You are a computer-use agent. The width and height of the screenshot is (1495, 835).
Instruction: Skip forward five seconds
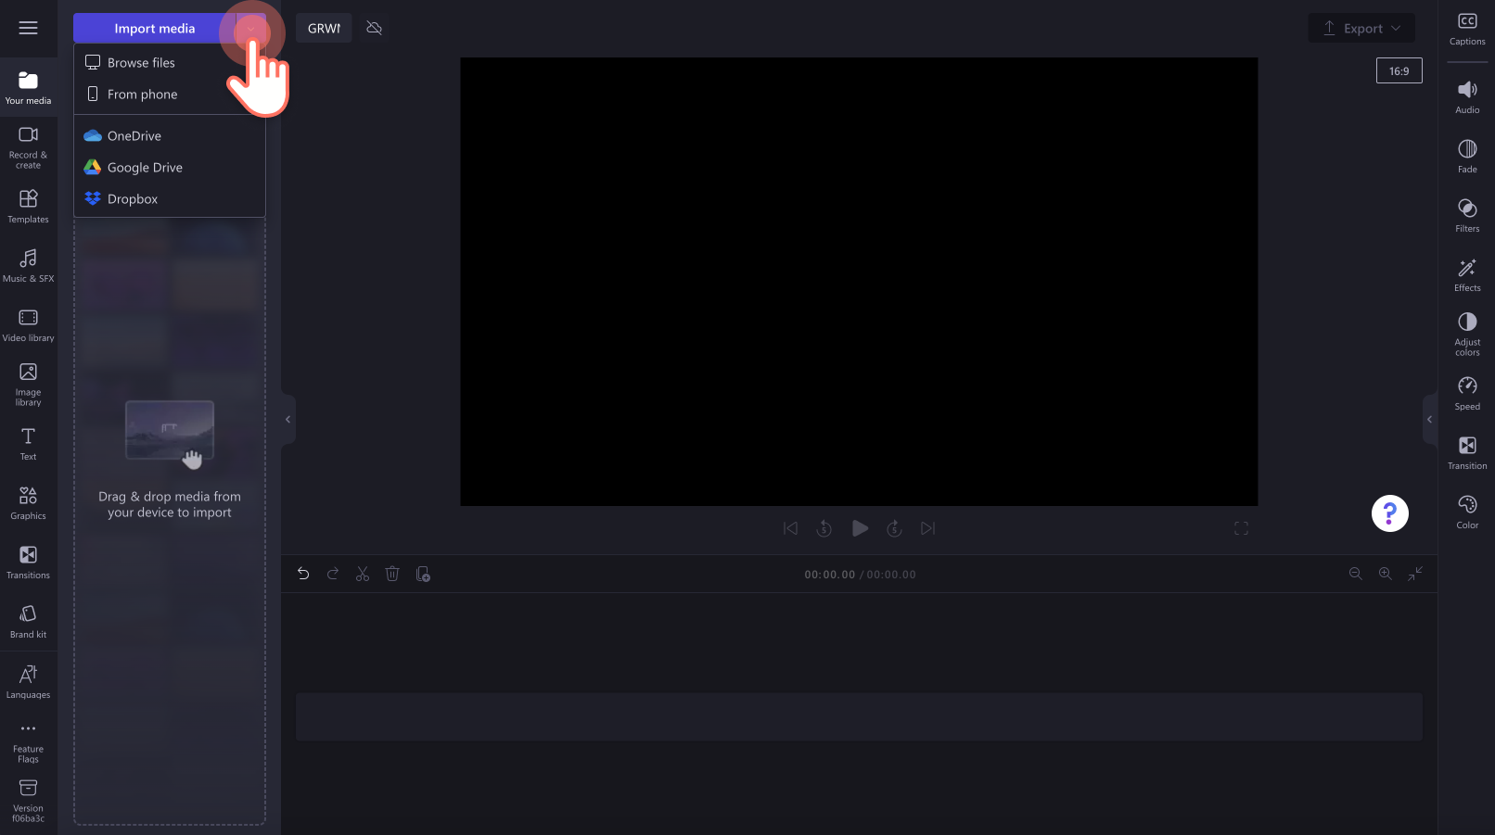click(x=894, y=528)
